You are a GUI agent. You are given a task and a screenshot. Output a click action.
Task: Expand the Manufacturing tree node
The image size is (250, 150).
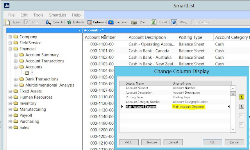pyautogui.click(x=10, y=109)
